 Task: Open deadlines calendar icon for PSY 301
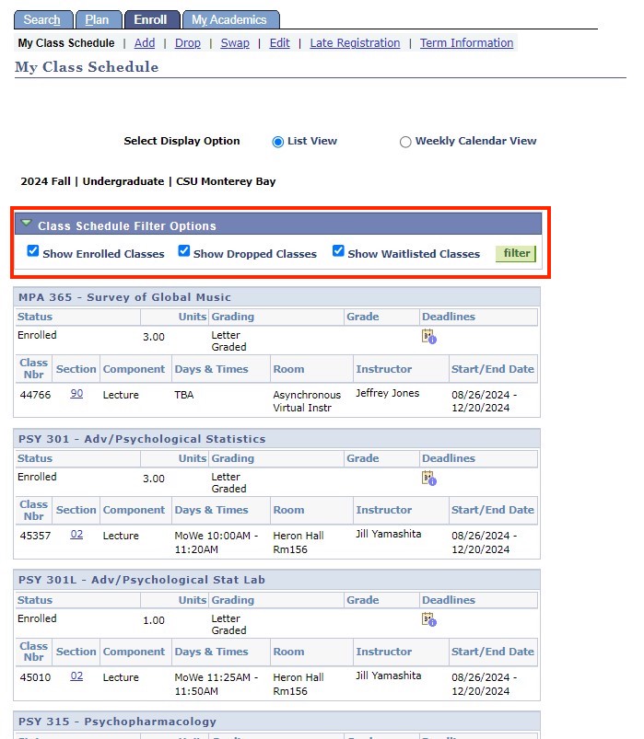click(428, 479)
